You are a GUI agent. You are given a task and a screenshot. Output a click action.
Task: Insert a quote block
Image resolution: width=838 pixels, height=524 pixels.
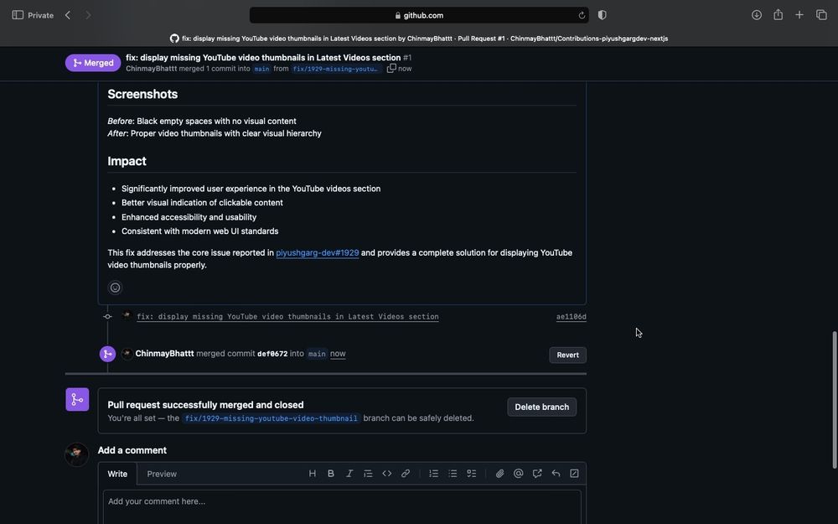[368, 473]
